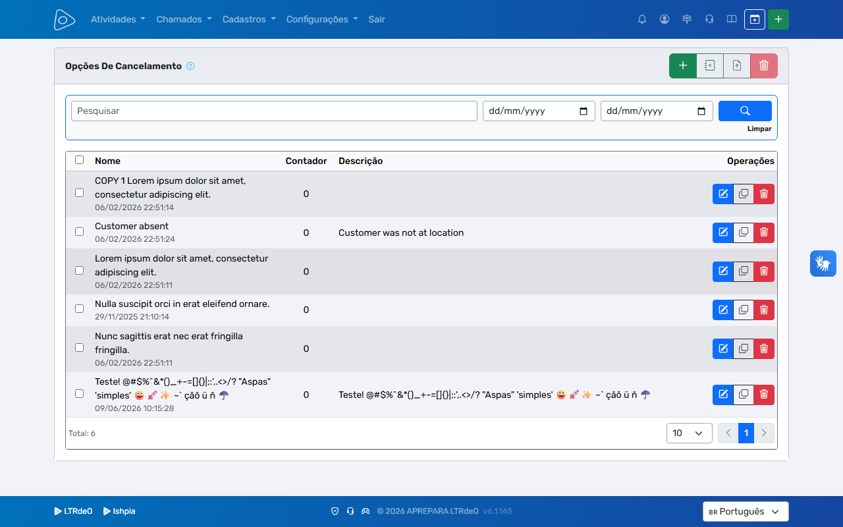Click the second dd/mm/yyyy date field

[657, 111]
